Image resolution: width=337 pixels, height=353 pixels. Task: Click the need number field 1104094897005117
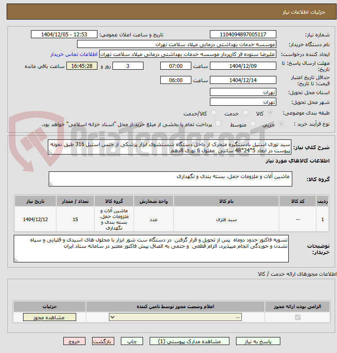click(243, 35)
